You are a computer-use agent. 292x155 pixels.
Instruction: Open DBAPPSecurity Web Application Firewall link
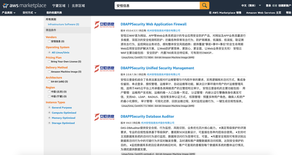(153, 24)
